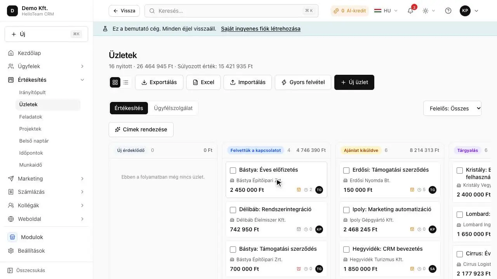Screen dimensions: 497x279
Task: Click the Címek rendezése button
Action: coord(141,129)
